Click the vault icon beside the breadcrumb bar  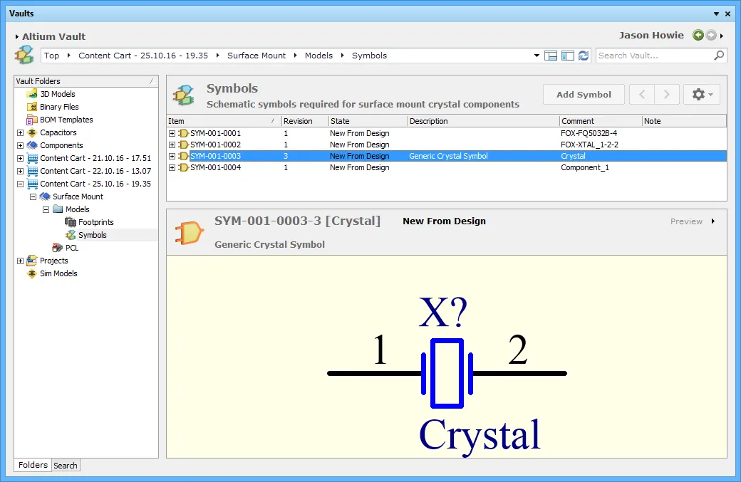24,55
